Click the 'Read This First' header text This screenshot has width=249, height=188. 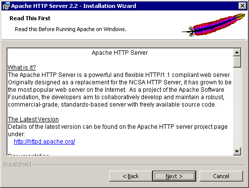[x=30, y=18]
